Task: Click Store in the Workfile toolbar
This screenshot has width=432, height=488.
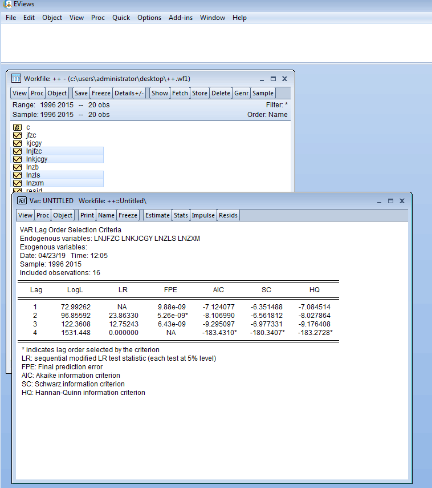Action: (x=199, y=93)
